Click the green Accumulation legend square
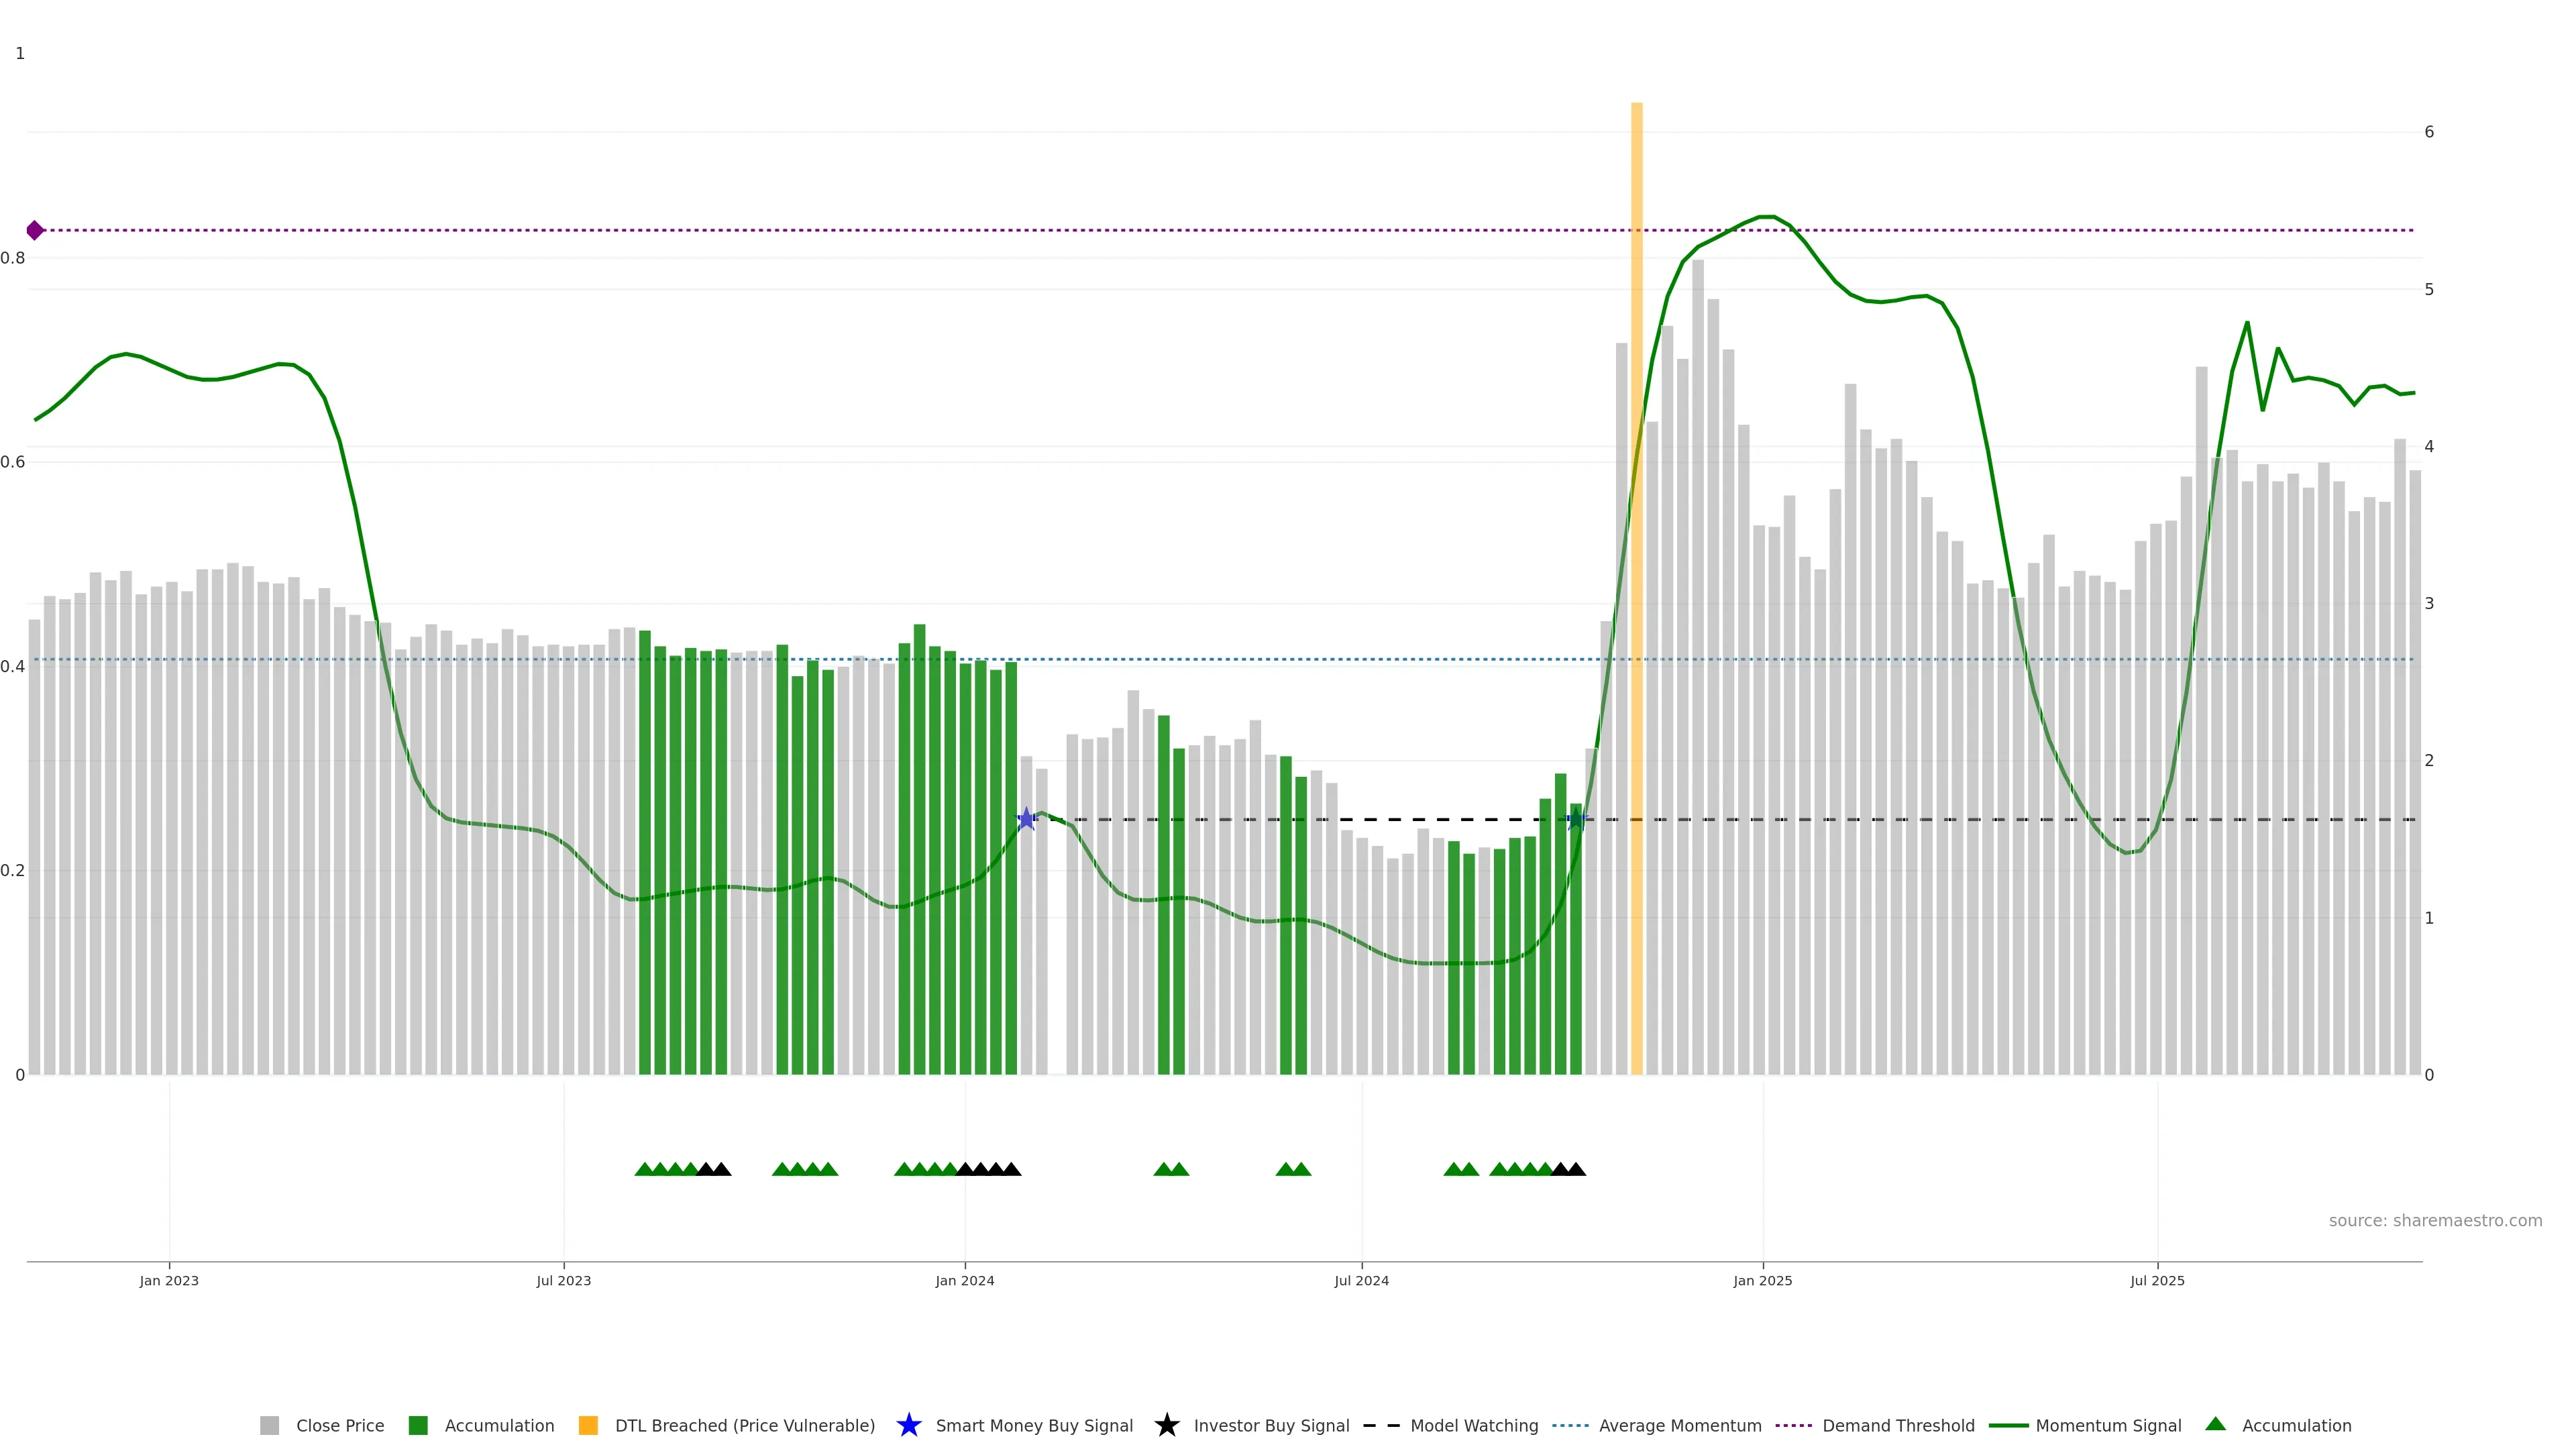This screenshot has height=1449, width=2576. (x=418, y=1425)
